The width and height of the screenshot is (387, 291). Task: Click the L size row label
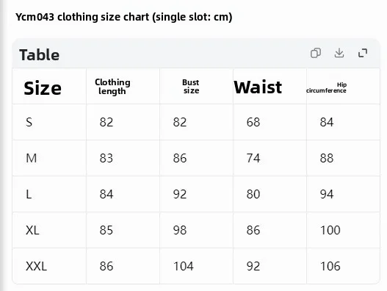(x=29, y=194)
